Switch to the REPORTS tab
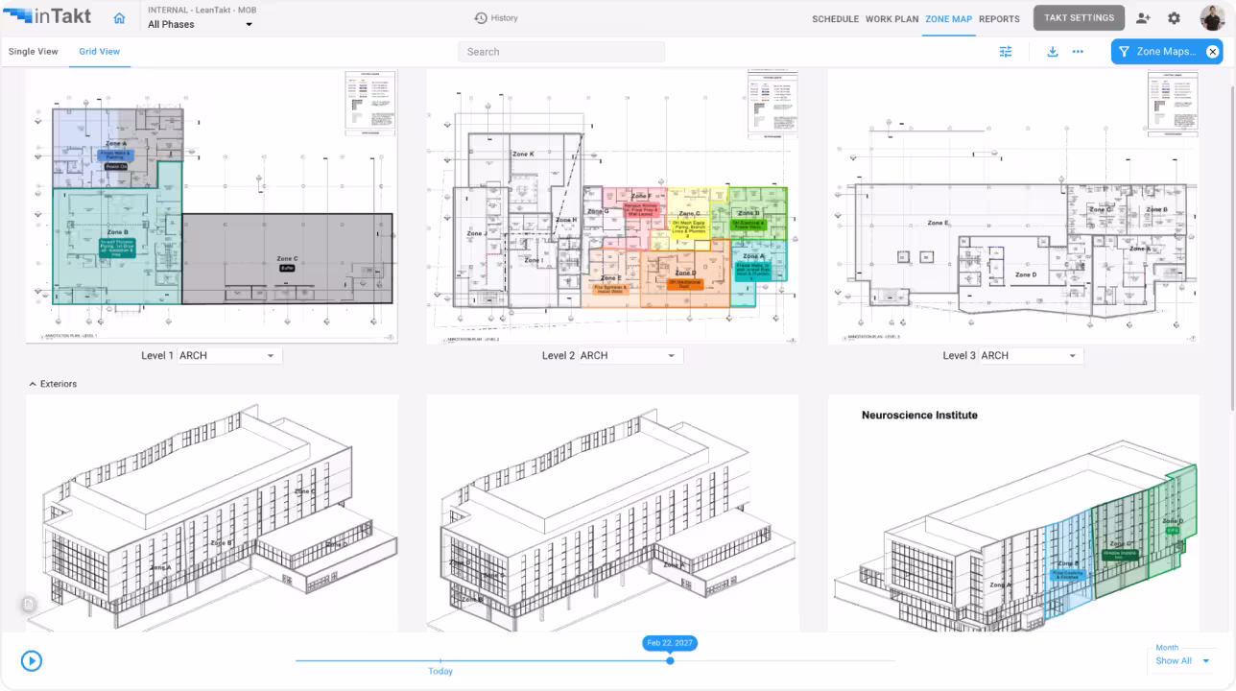Viewport: 1236px width, 691px height. [x=999, y=19]
